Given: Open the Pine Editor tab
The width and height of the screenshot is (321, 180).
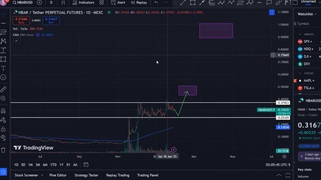Looking at the screenshot, I should [58, 175].
